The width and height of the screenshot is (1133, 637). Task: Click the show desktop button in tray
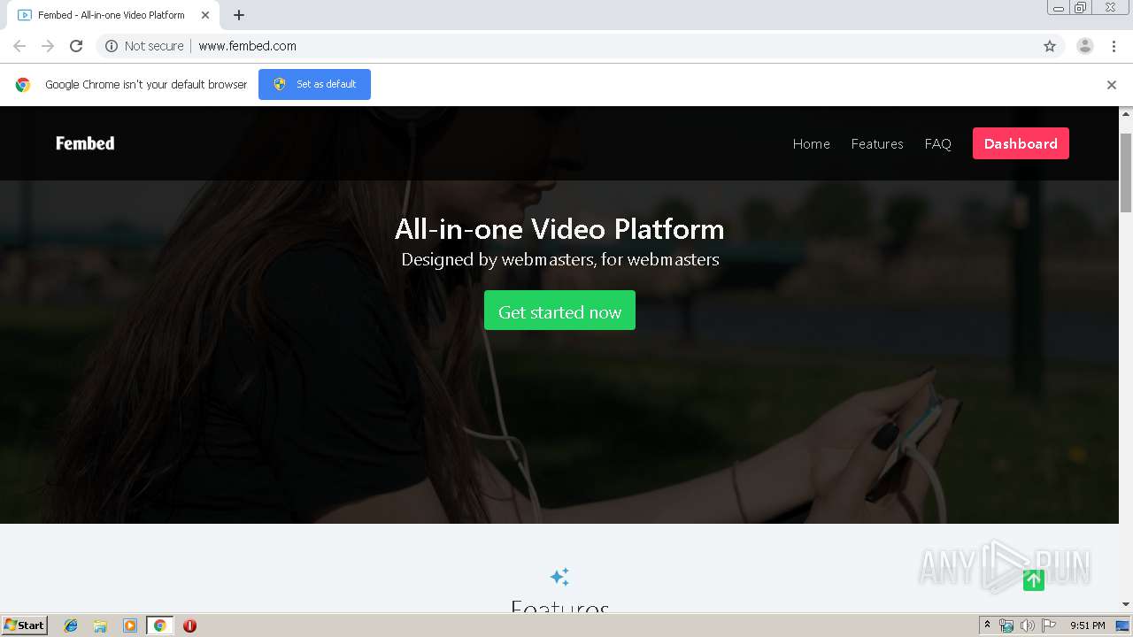(x=1122, y=625)
